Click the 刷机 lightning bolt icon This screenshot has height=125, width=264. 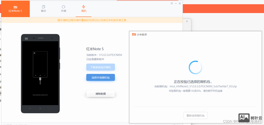point(84,7)
